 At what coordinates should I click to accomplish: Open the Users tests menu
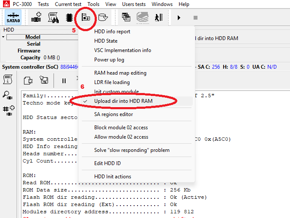click(x=134, y=4)
